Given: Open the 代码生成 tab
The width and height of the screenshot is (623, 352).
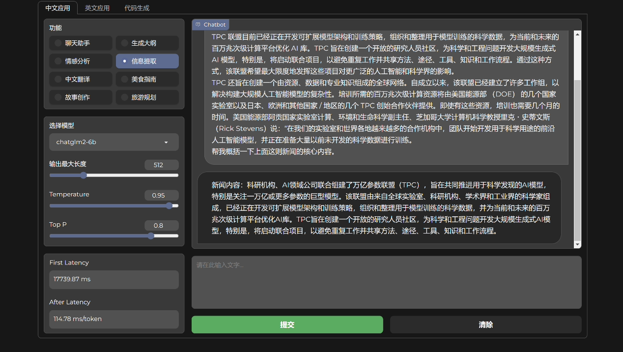Looking at the screenshot, I should pyautogui.click(x=137, y=8).
